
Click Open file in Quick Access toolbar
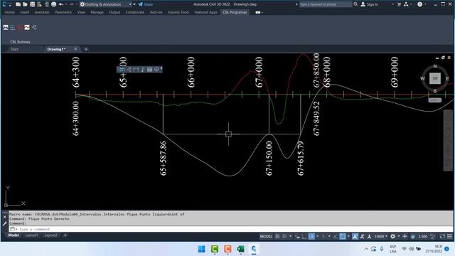(x=25, y=4)
